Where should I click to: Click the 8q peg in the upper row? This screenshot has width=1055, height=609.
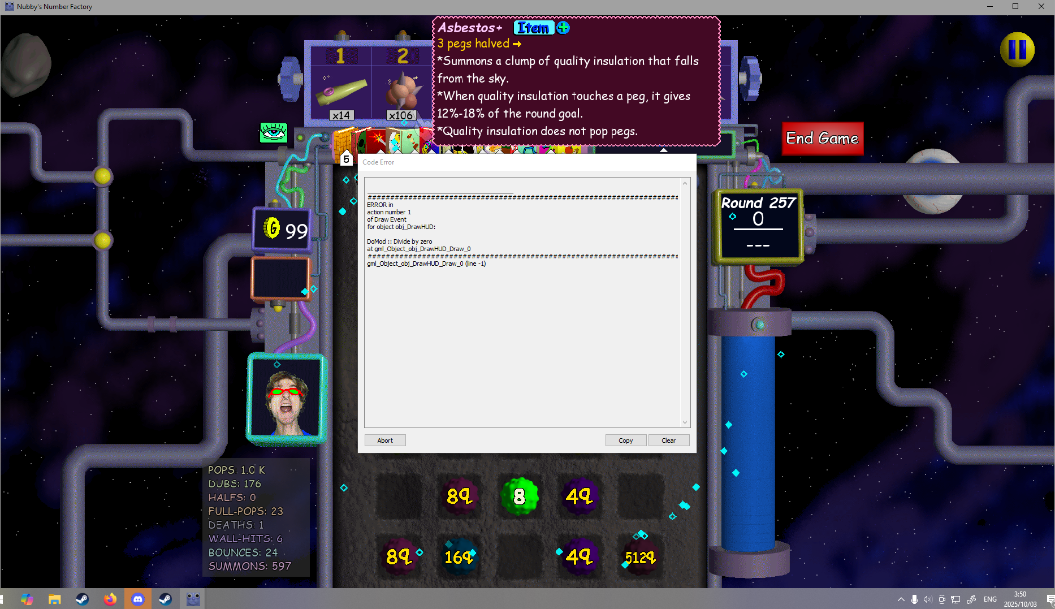[459, 496]
